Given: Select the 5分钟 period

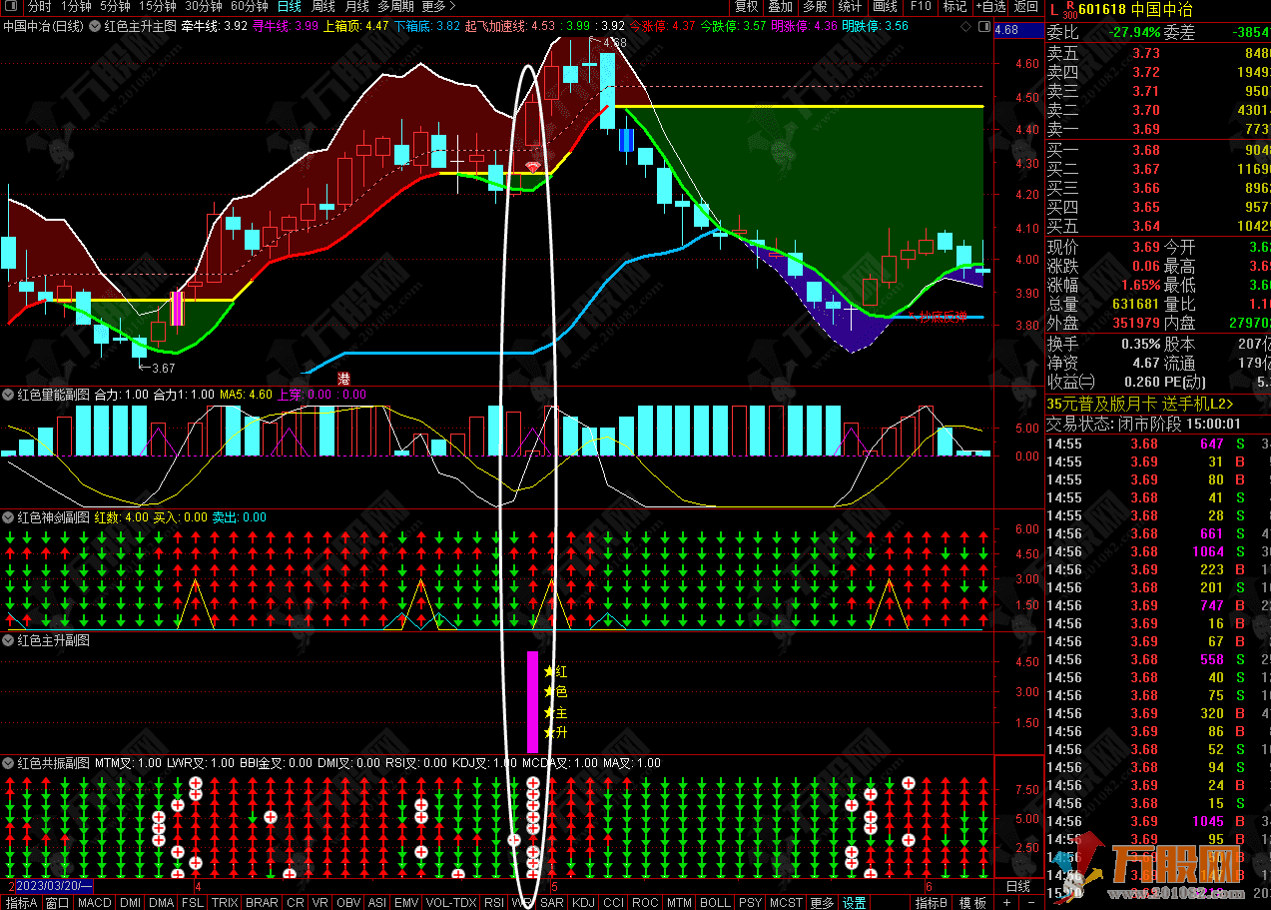Looking at the screenshot, I should coord(116,6).
